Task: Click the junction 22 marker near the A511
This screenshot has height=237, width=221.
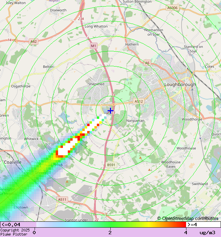Action: point(95,199)
